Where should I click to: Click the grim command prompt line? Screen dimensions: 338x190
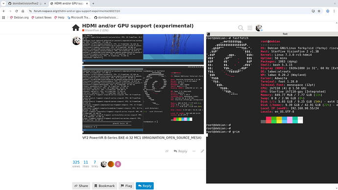(223, 132)
